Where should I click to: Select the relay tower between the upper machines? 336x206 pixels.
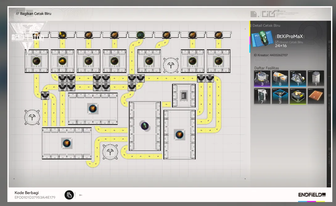[171, 65]
